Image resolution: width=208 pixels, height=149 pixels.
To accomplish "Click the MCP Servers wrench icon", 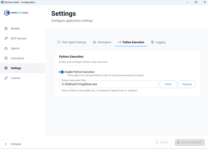I will point(6,38).
